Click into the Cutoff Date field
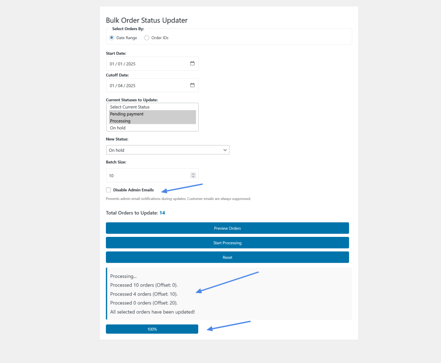 tap(144, 86)
